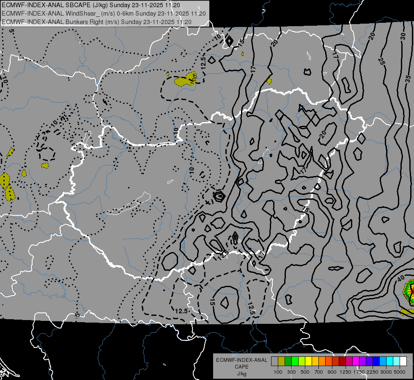Select the pale cyan legend swatch
414x380 pixels.
tap(396, 361)
